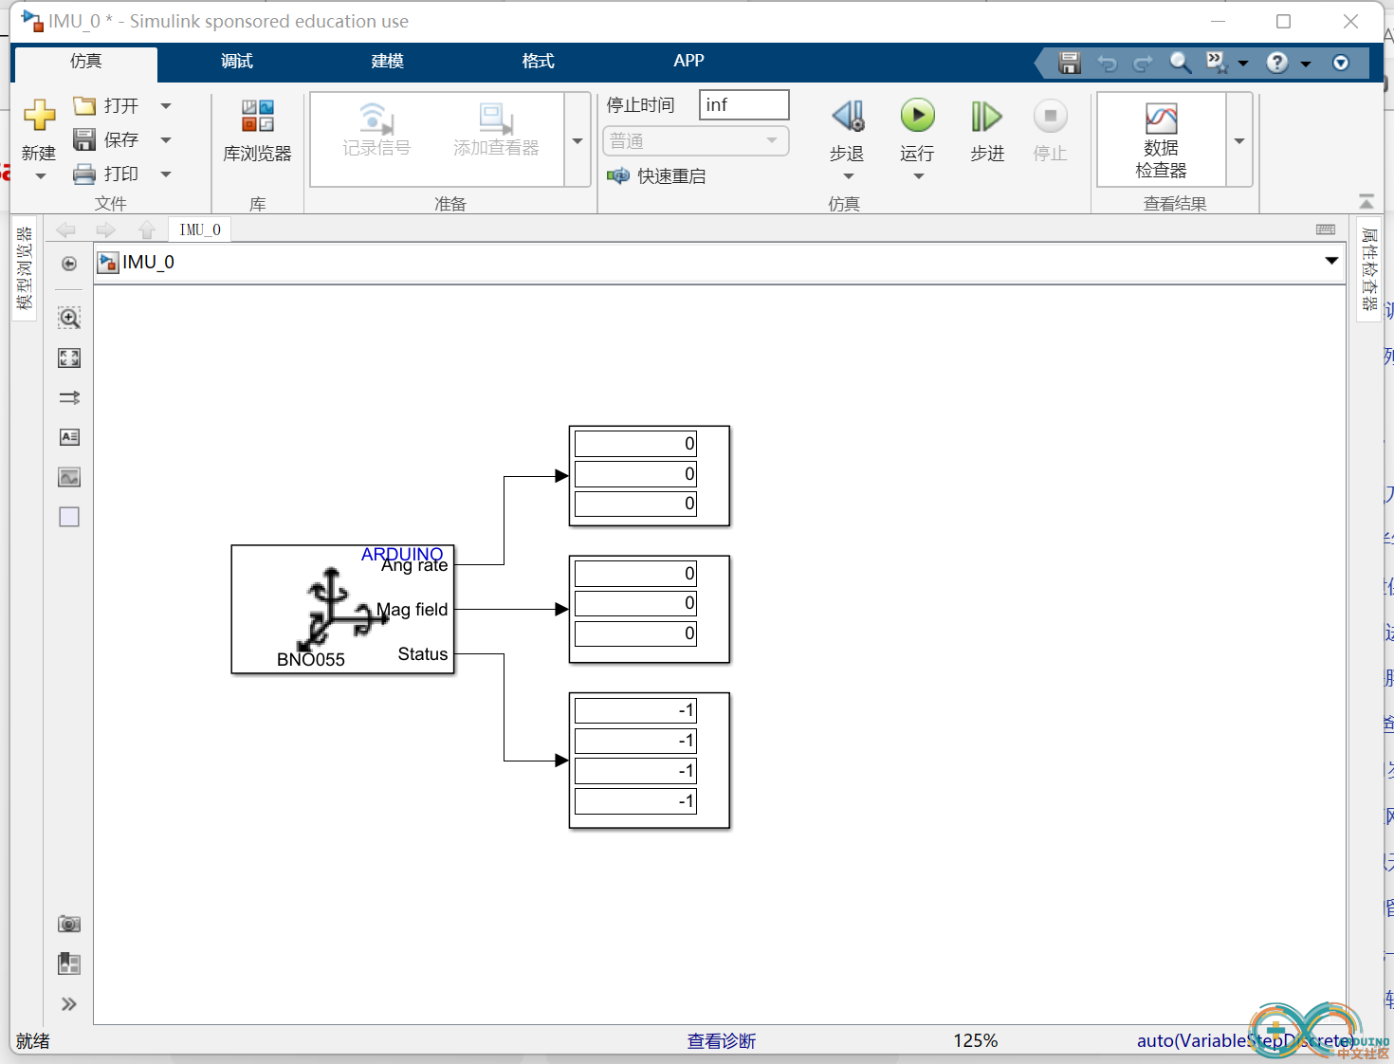Screen dimensions: 1394x1064
Task: Switch to the 格式 tab
Action: tap(538, 62)
